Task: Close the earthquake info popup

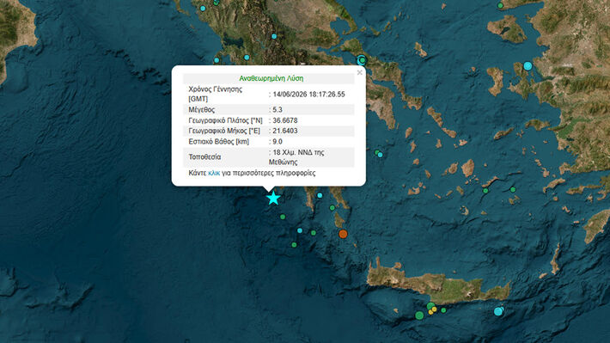Action: pyautogui.click(x=359, y=72)
